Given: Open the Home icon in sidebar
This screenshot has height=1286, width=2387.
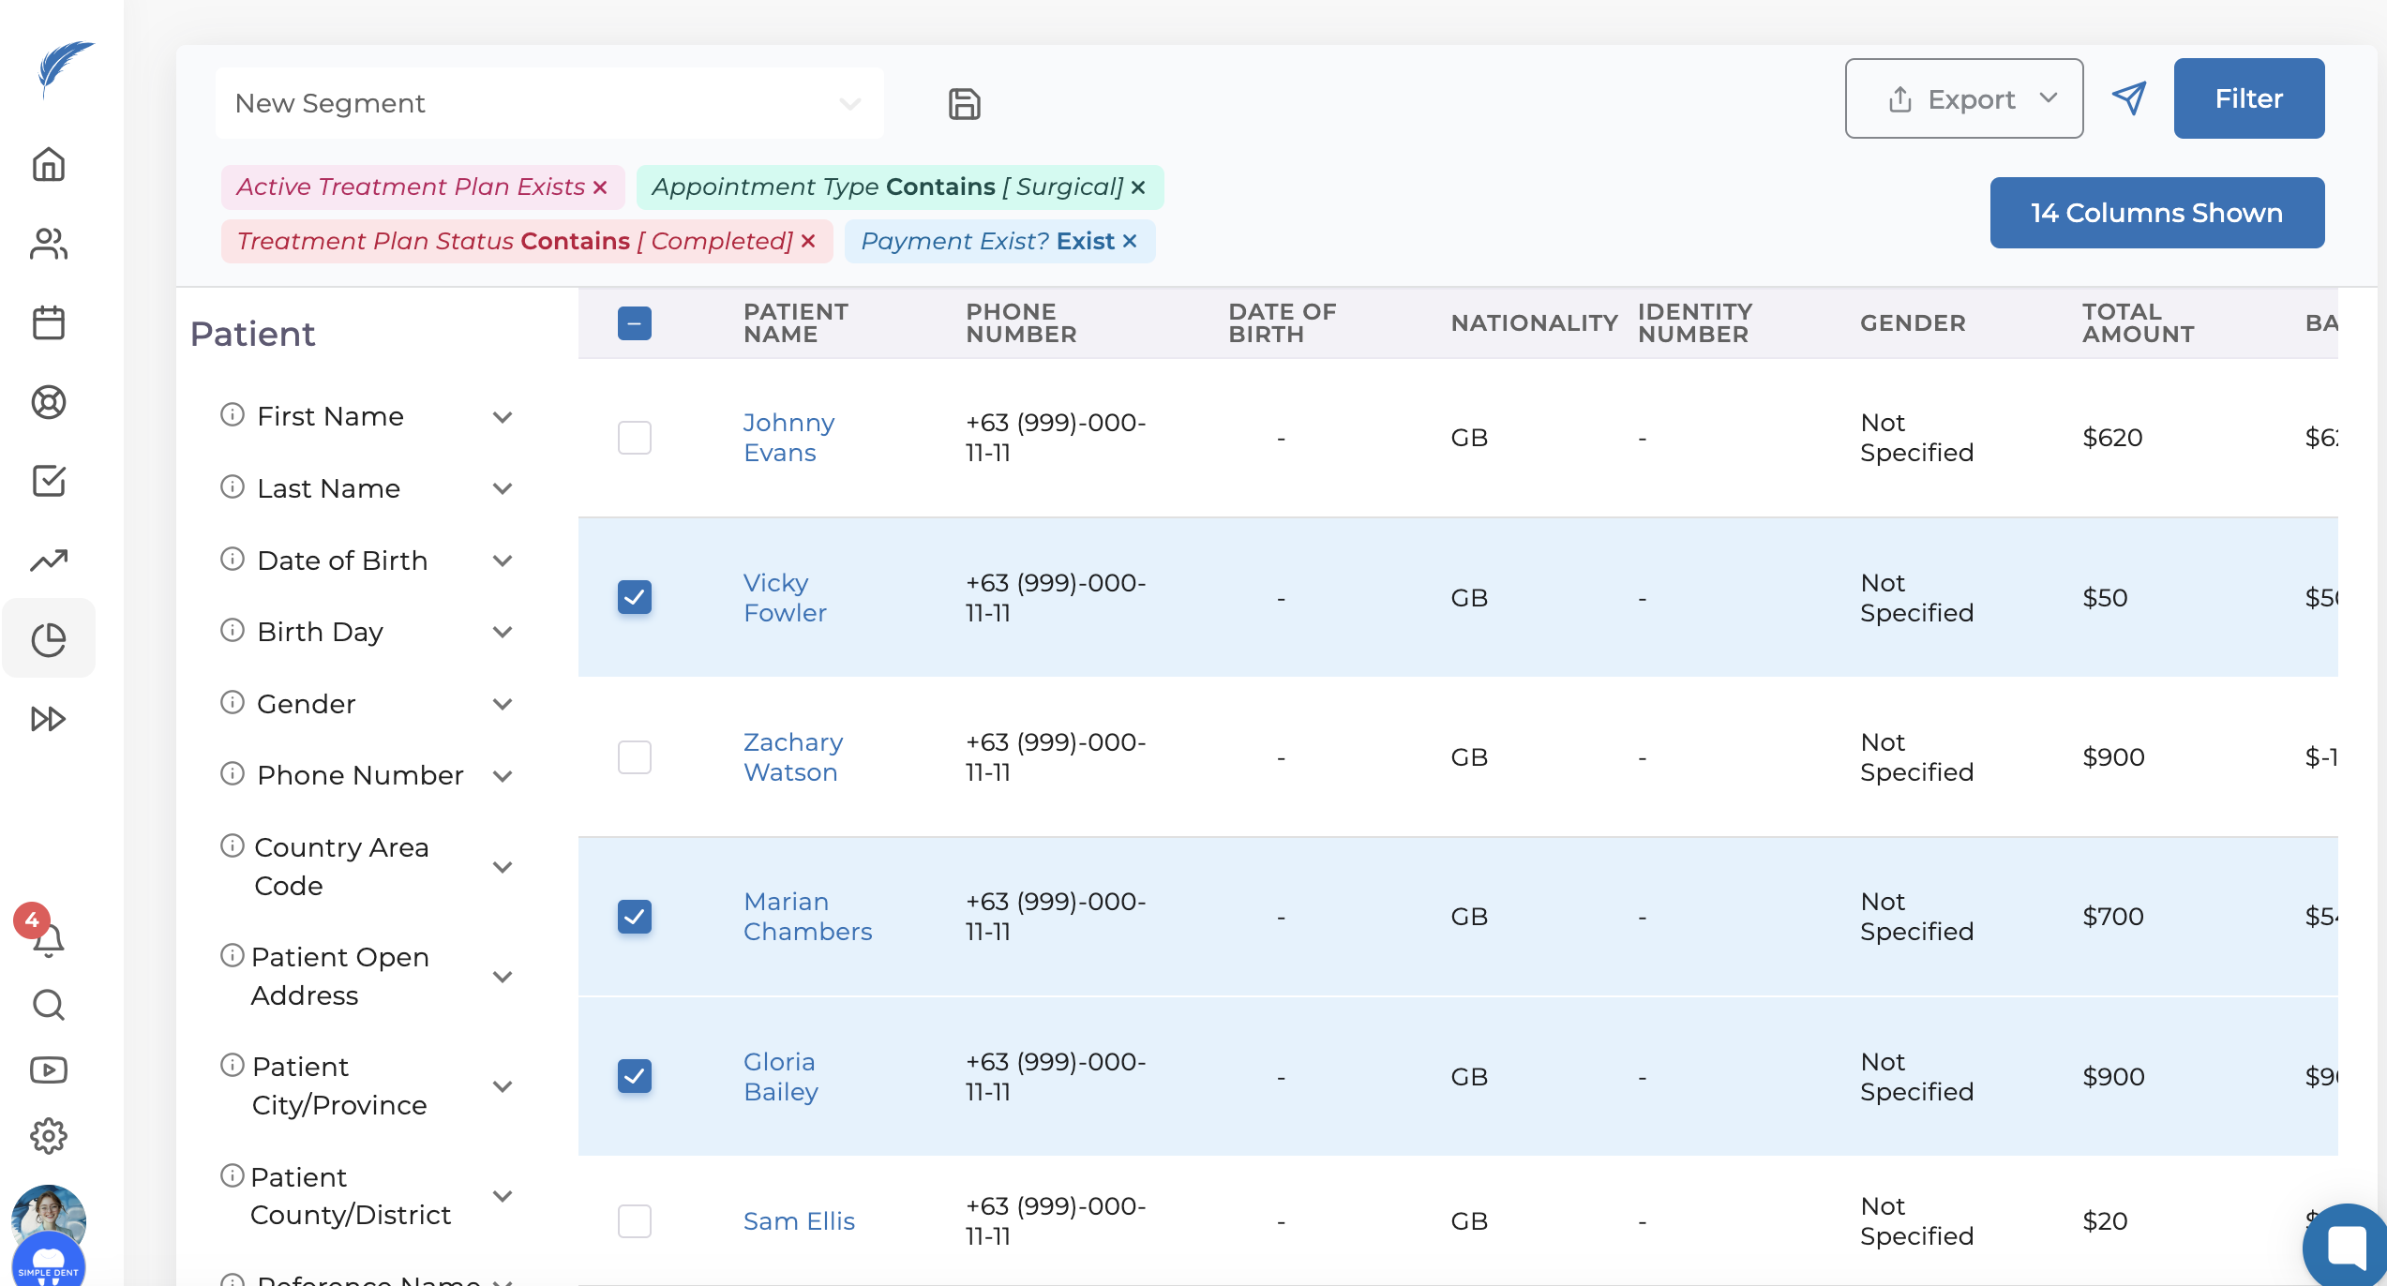Looking at the screenshot, I should (x=49, y=164).
